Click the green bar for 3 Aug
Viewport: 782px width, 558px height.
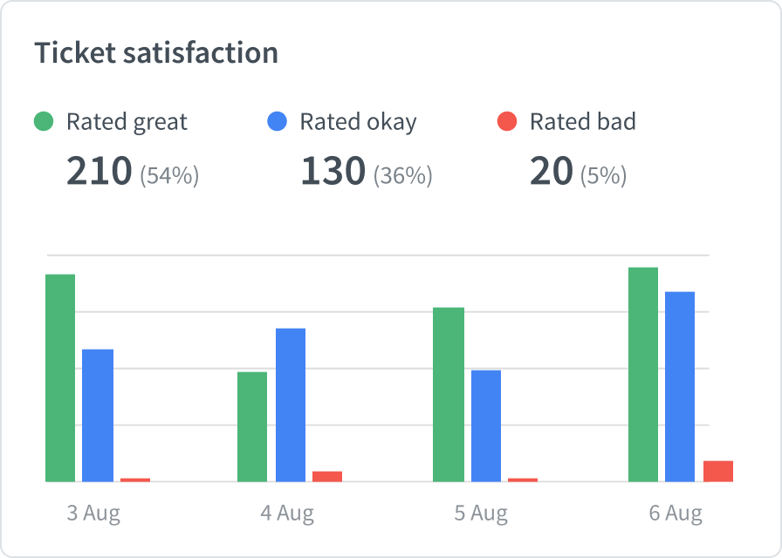(60, 378)
